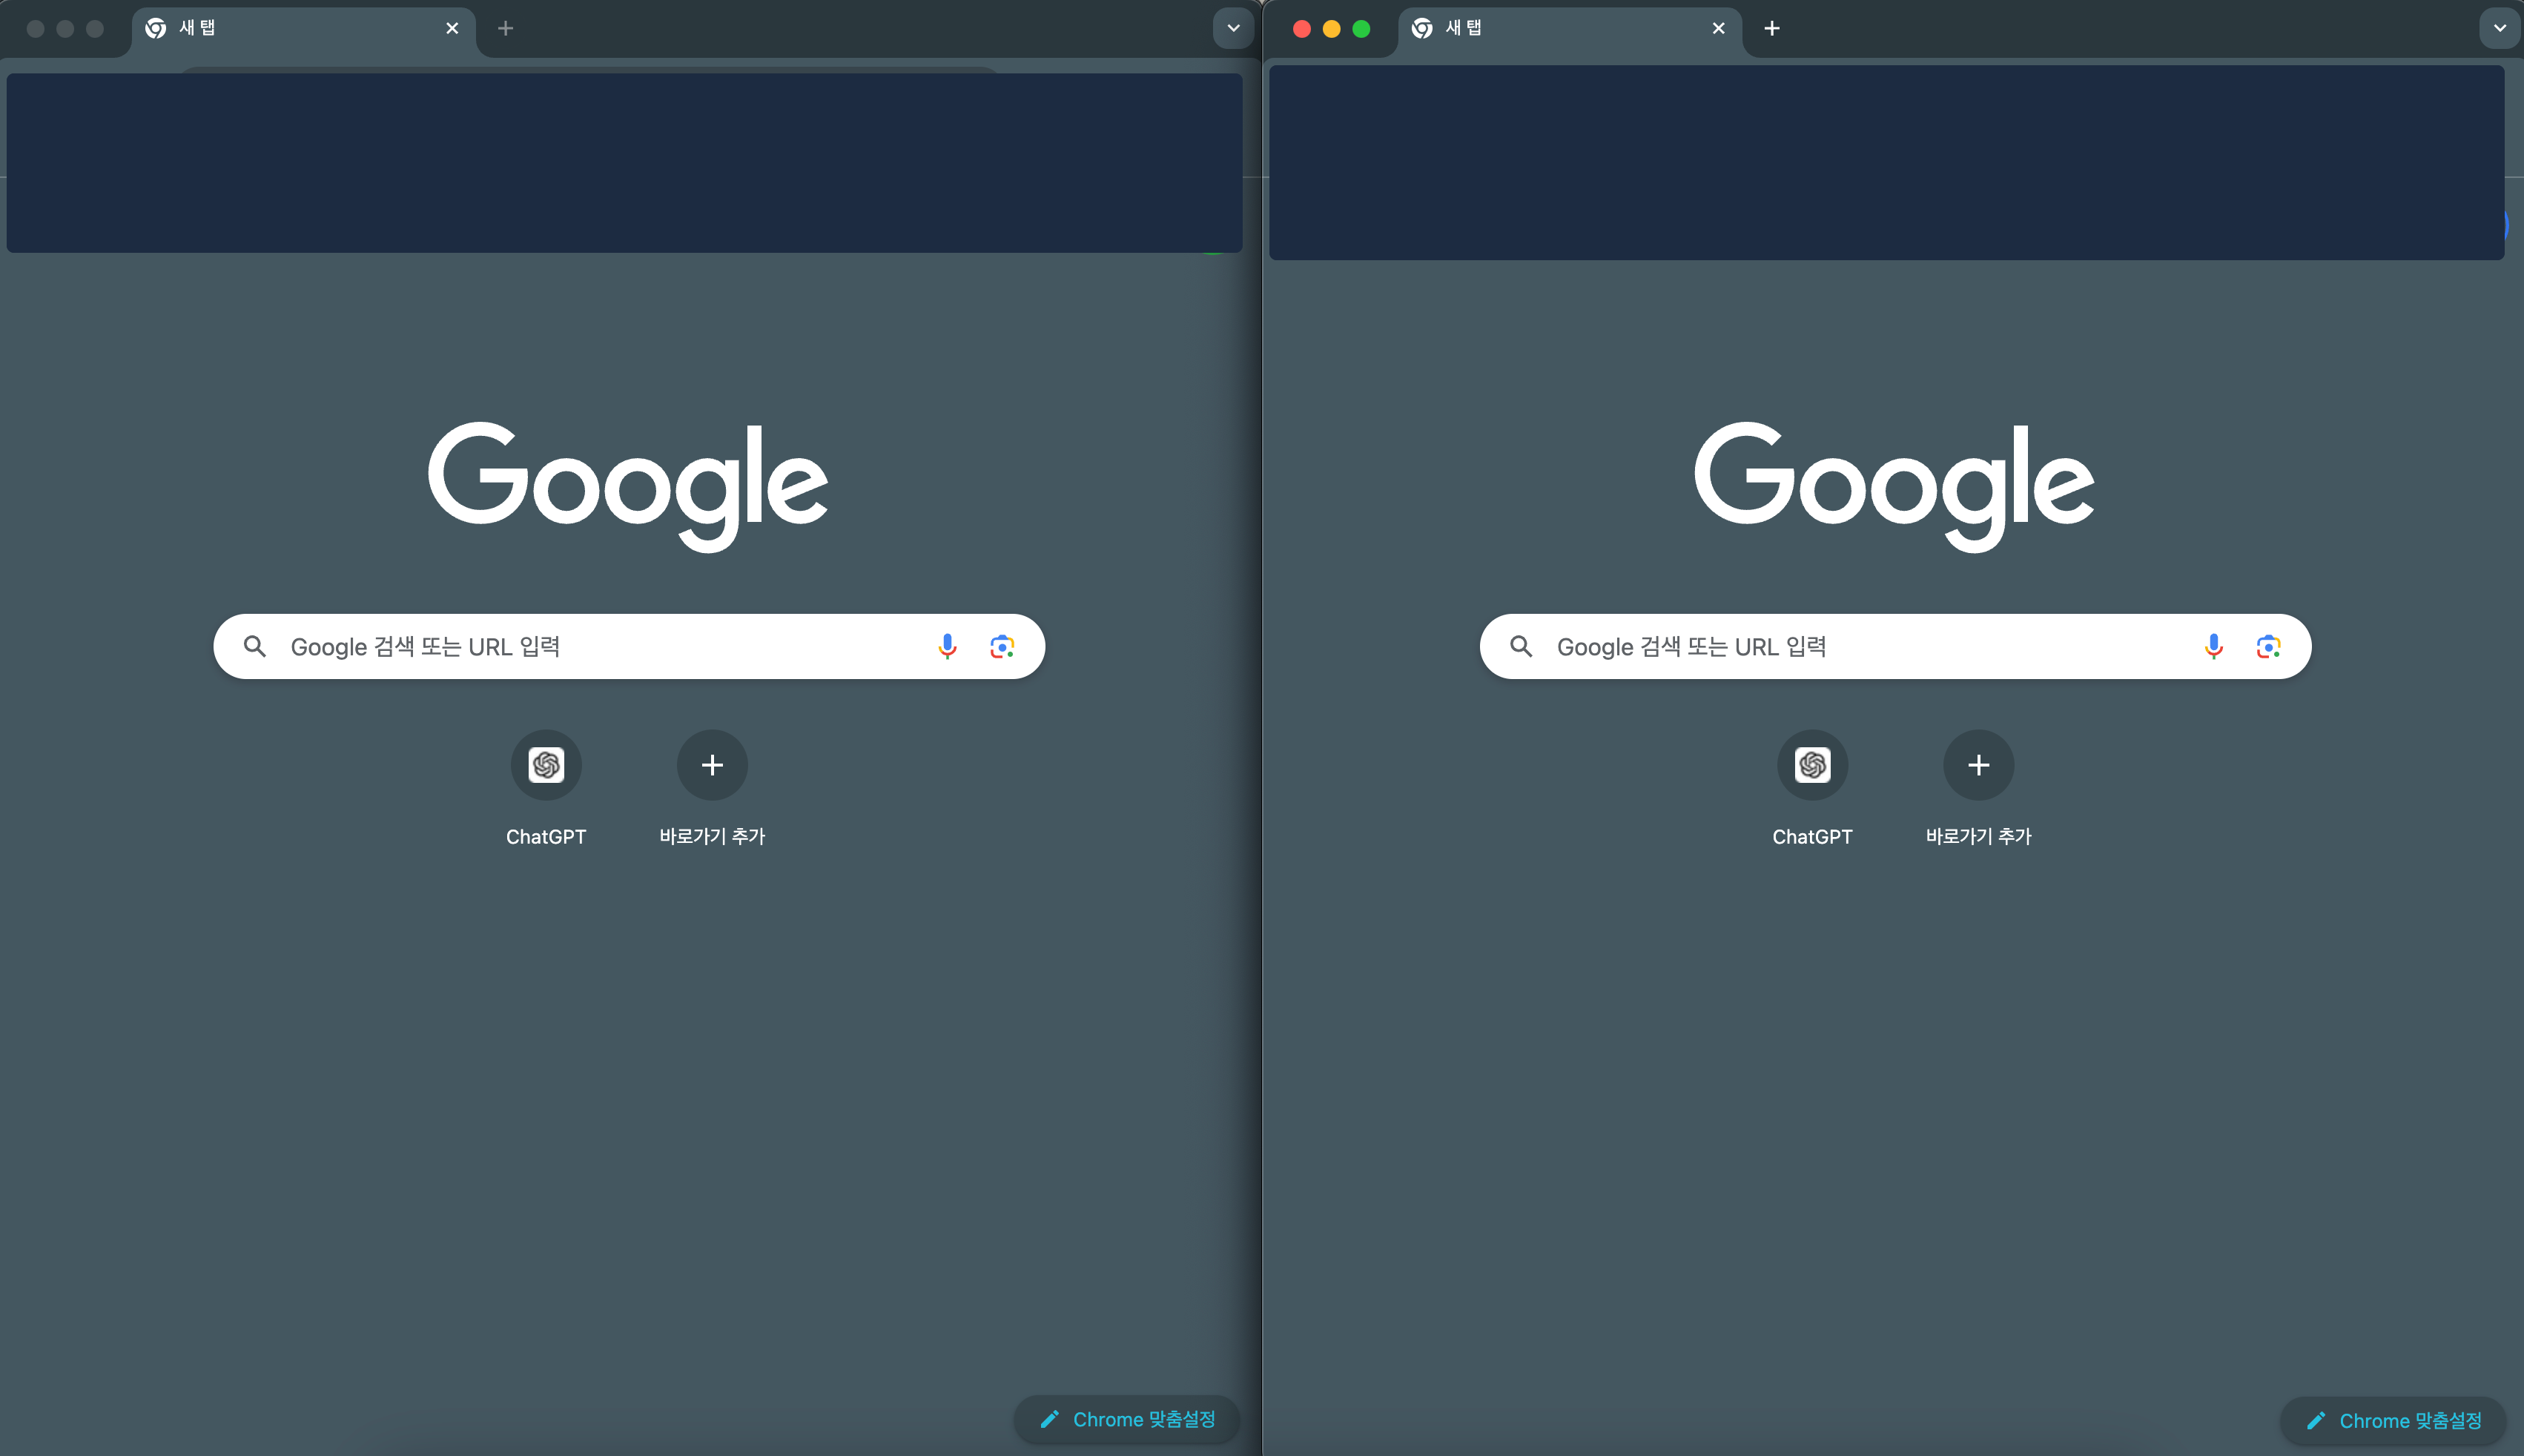Click Chrome 맞춤설정 button in left window
Viewport: 2524px width, 1456px height.
[x=1128, y=1419]
